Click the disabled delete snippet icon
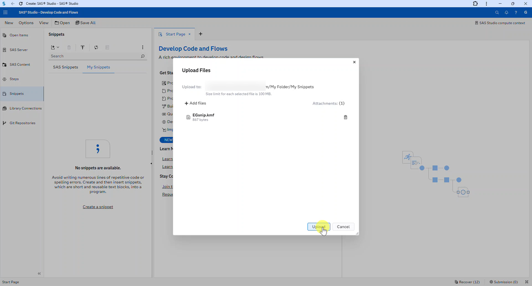This screenshot has width=532, height=286. [69, 47]
